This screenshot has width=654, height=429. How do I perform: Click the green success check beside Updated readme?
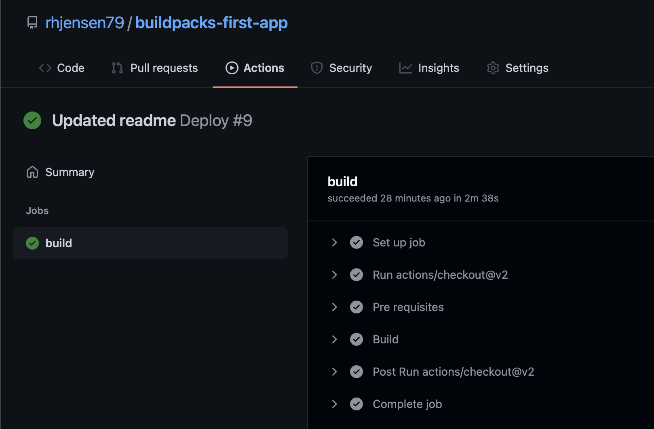pyautogui.click(x=32, y=120)
